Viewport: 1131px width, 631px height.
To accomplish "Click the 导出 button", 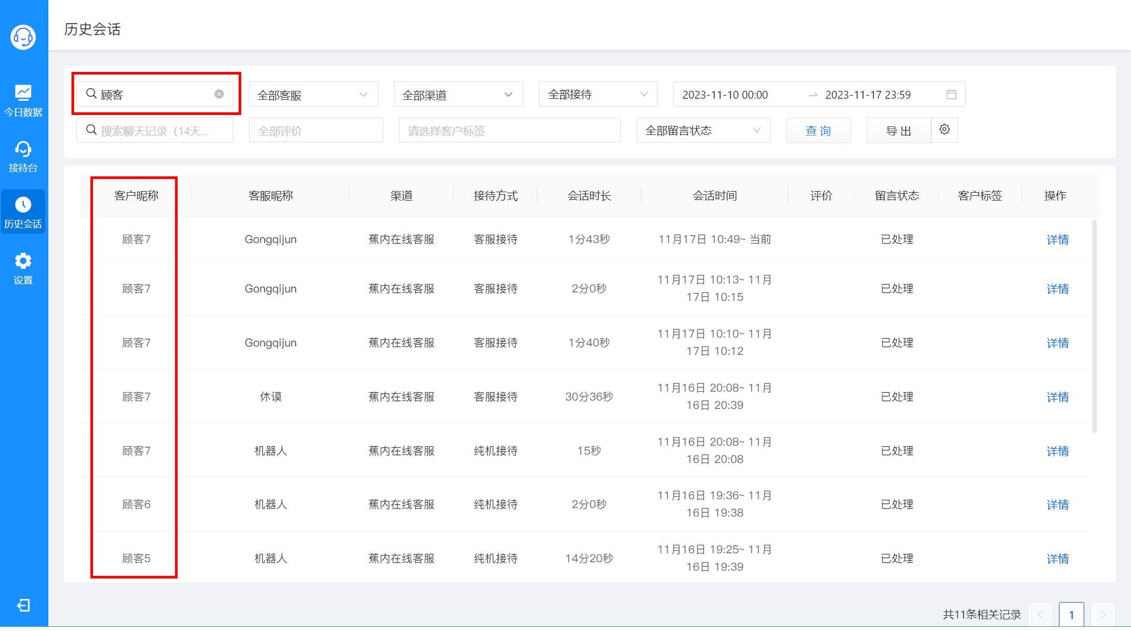I will click(x=899, y=130).
